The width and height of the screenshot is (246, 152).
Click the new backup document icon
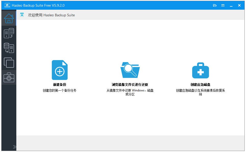[60, 70]
